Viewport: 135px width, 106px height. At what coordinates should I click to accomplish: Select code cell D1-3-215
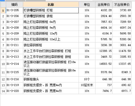pos(15,72)
